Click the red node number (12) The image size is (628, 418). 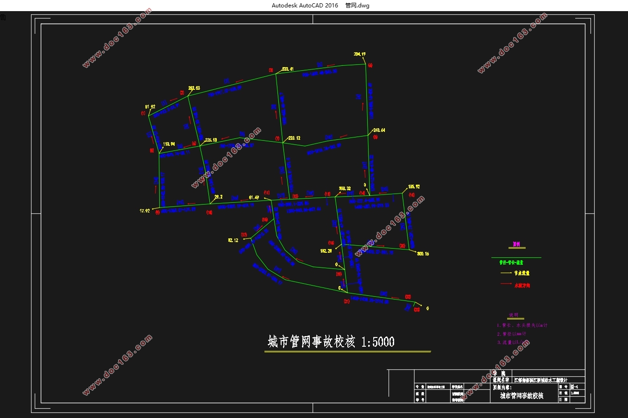295,196
